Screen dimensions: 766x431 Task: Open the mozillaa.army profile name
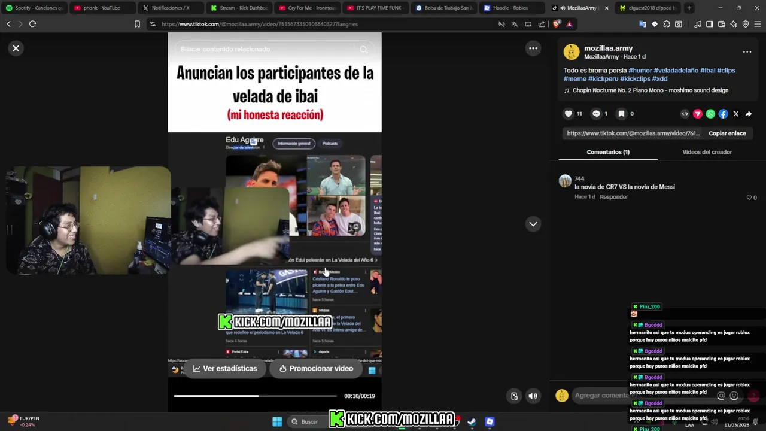pos(608,48)
